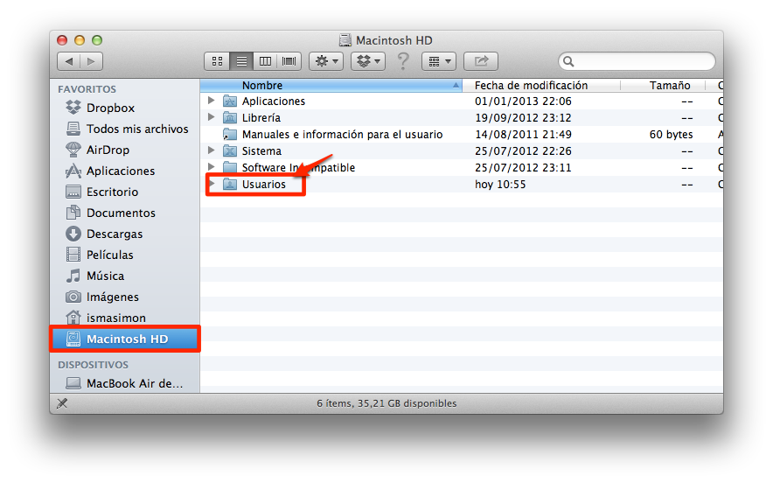Click the Librería row name
The width and height of the screenshot is (773, 483).
261,118
